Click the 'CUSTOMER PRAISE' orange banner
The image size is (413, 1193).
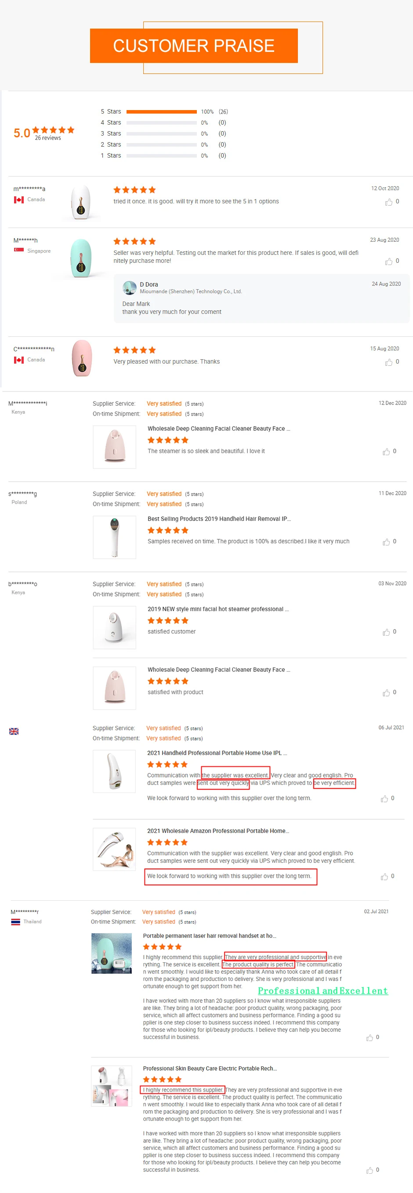pyautogui.click(x=194, y=46)
